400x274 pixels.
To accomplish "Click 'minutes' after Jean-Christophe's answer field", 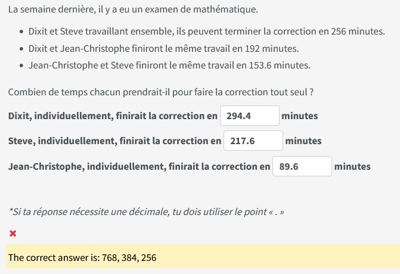I will coord(352,166).
